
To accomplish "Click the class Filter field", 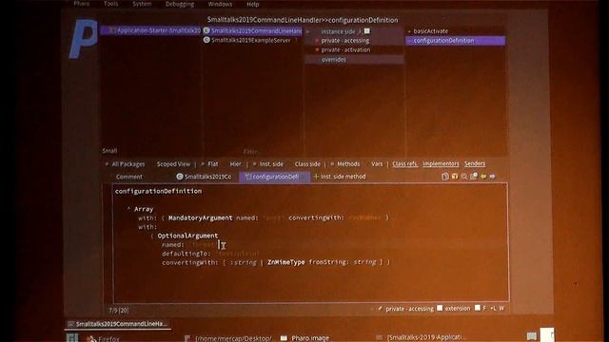I will pos(252,151).
